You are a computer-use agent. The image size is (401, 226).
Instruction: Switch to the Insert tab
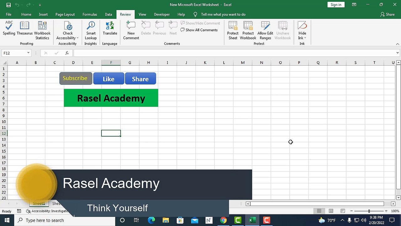point(43,14)
